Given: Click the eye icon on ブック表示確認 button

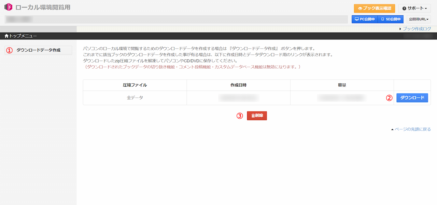Looking at the screenshot, I should point(361,8).
